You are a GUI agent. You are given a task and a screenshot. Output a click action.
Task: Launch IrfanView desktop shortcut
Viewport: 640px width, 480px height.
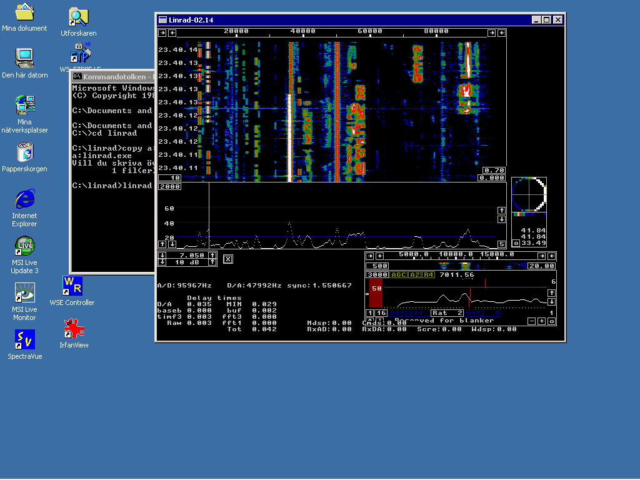[x=74, y=334]
